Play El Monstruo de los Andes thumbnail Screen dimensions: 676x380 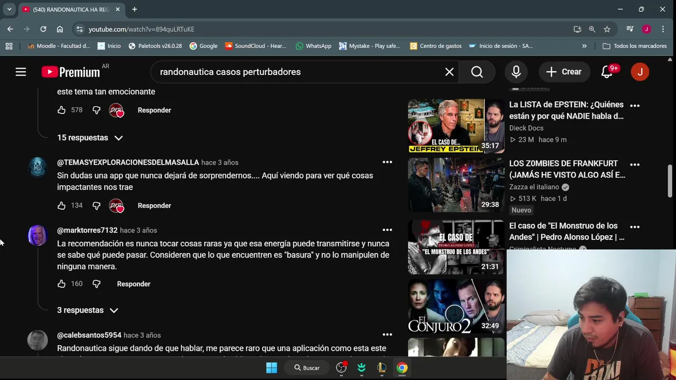456,247
